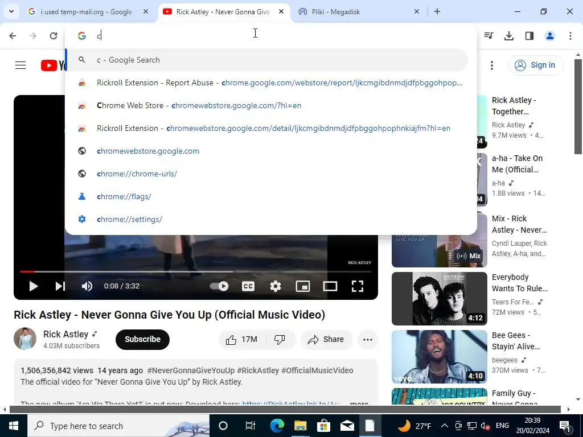Close the Pliki - Megadisk tab

(416, 11)
